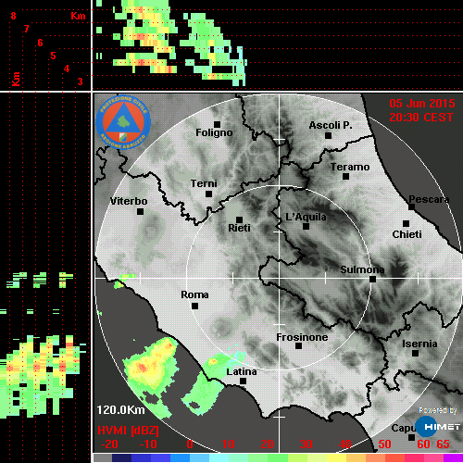The height and width of the screenshot is (463, 463).
Task: Click the magenta swatch at the scale's end
Action: (x=453, y=457)
